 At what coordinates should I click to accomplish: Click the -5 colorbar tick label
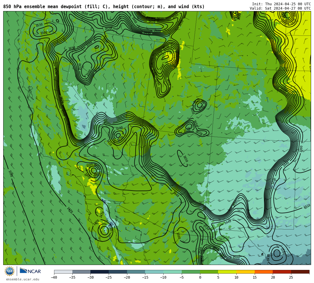coord(182,277)
